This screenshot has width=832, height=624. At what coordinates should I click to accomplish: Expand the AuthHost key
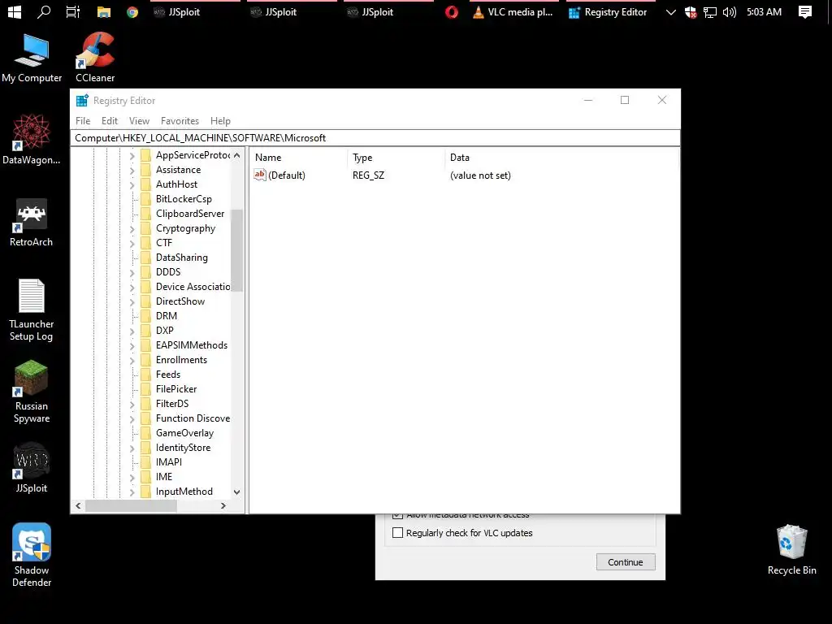point(132,185)
